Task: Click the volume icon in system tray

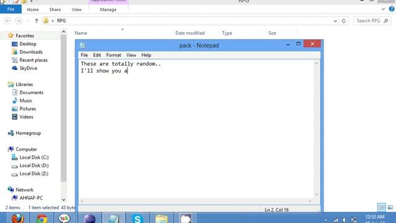Action: click(x=344, y=220)
